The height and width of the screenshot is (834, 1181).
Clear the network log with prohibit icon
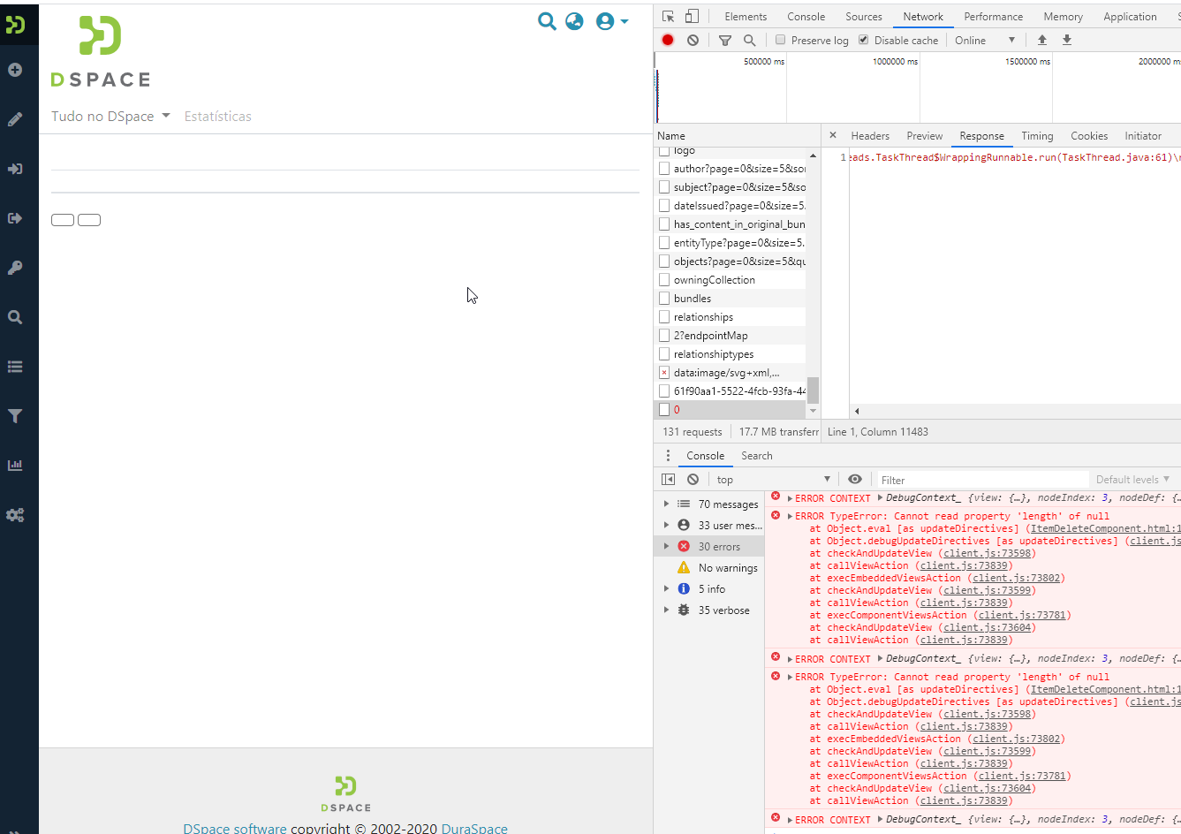pos(693,40)
